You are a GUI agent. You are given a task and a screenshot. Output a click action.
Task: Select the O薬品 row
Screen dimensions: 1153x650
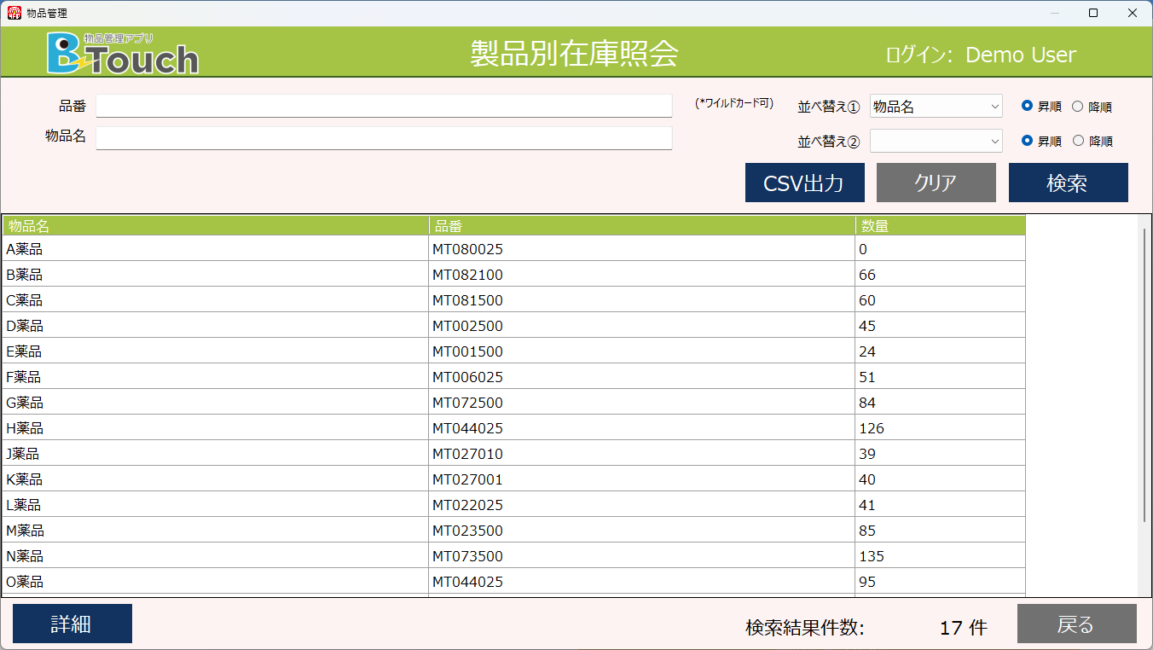pos(513,582)
